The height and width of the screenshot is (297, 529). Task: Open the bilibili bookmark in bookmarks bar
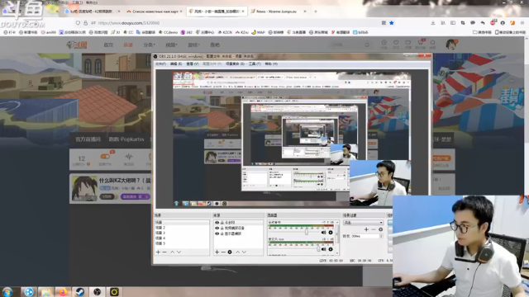pyautogui.click(x=360, y=32)
